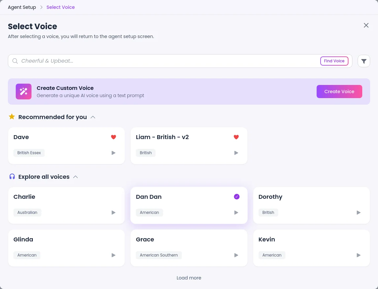Play the Dave voice preview
This screenshot has height=289, width=378.
(114, 153)
